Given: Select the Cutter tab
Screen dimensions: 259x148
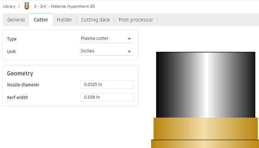Looking at the screenshot, I should (x=41, y=20).
